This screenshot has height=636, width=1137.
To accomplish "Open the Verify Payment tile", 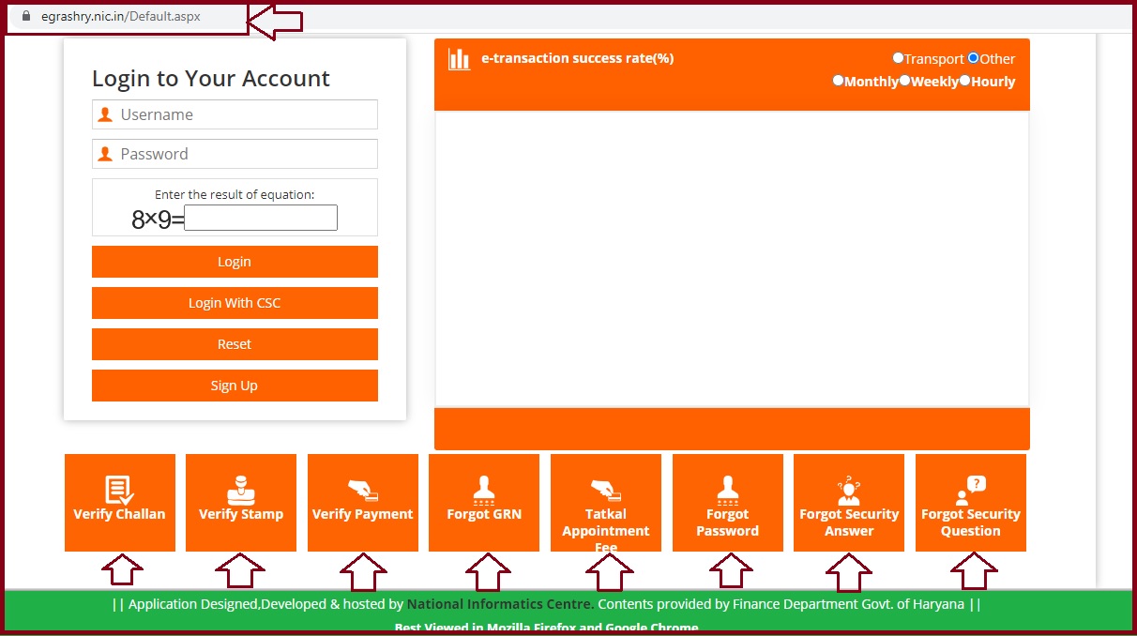I will click(362, 502).
